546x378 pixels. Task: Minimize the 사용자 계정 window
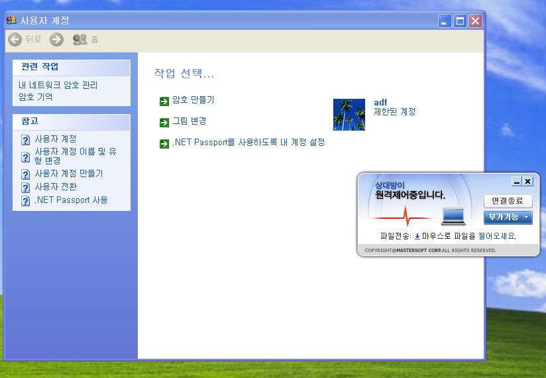click(x=444, y=21)
